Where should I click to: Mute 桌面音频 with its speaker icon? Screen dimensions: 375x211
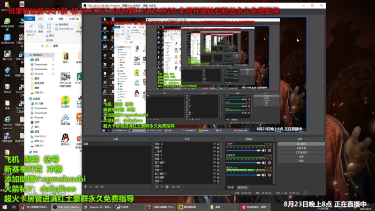(264, 163)
